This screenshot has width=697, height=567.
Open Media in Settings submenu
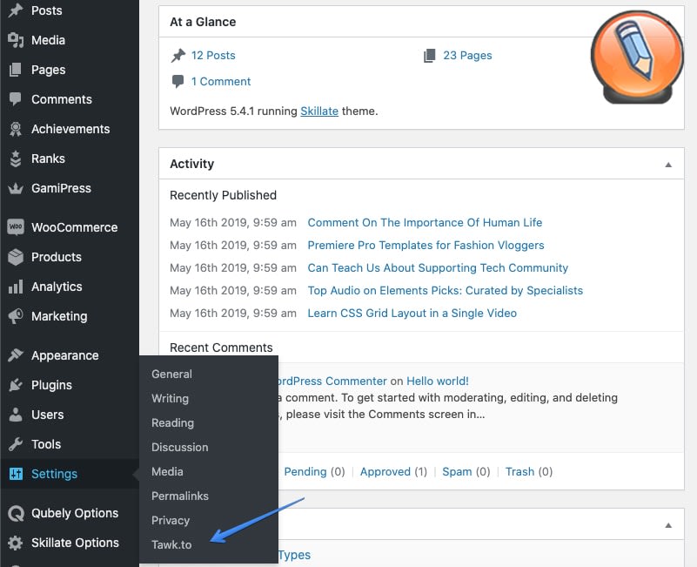[167, 471]
